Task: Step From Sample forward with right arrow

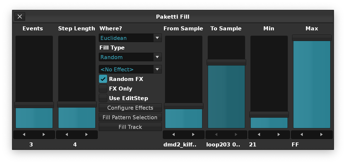Action: [194, 135]
